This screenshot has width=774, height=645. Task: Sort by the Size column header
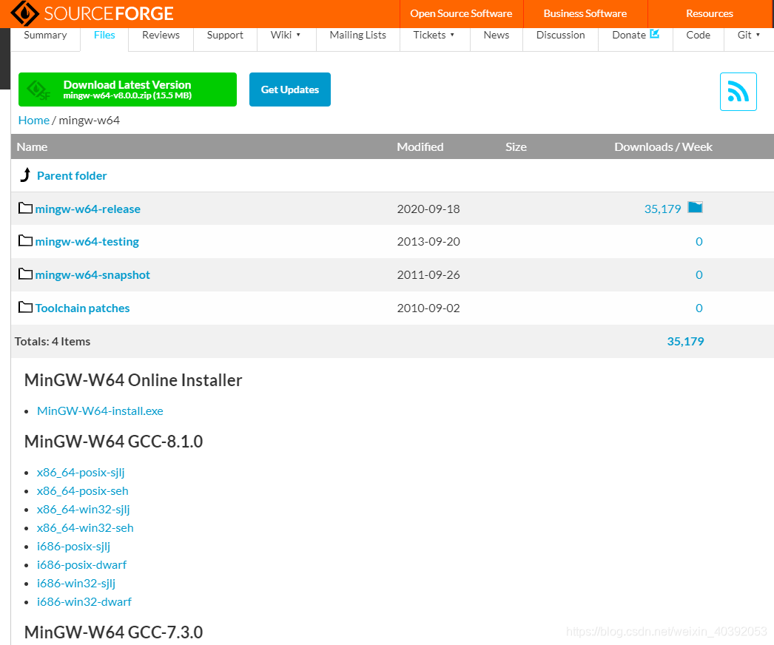pyautogui.click(x=516, y=147)
